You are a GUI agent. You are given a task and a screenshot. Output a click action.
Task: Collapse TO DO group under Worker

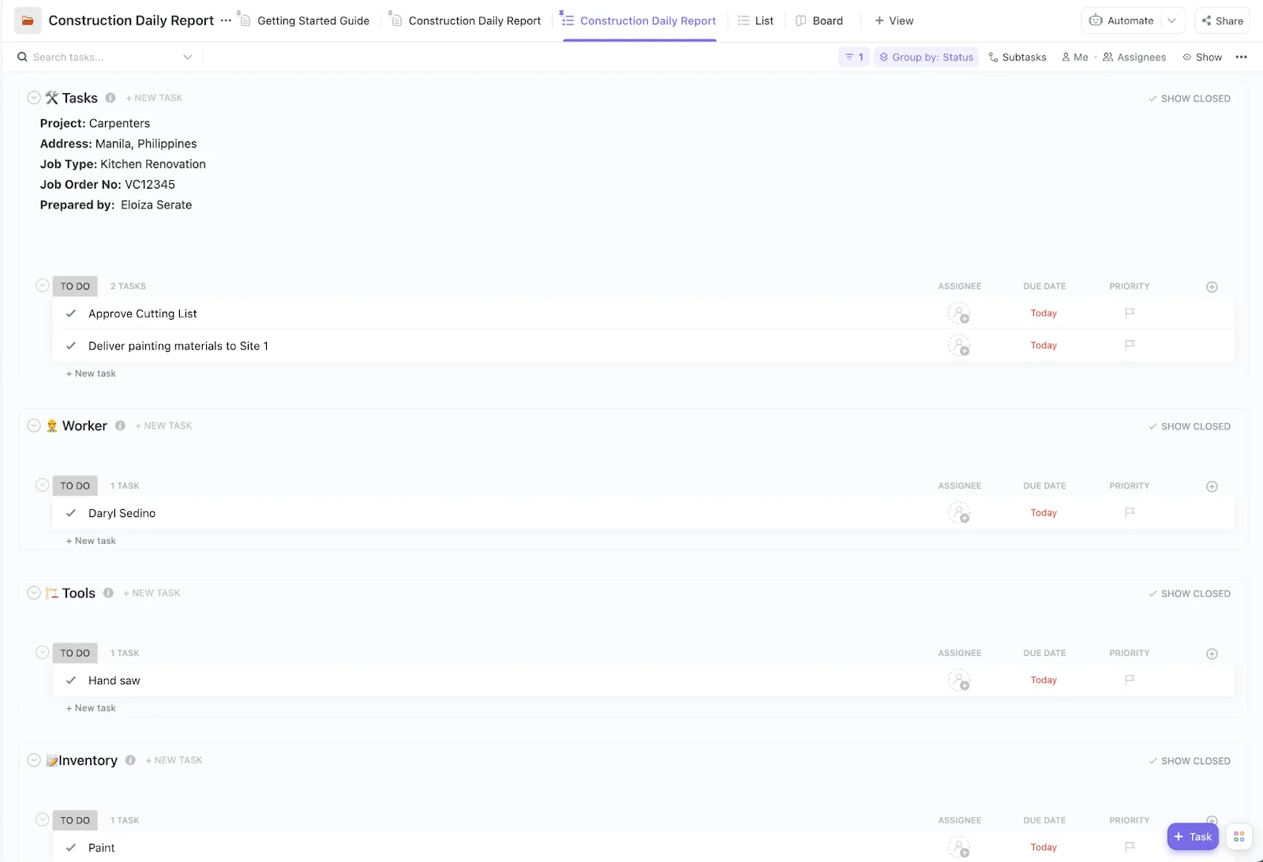click(43, 485)
